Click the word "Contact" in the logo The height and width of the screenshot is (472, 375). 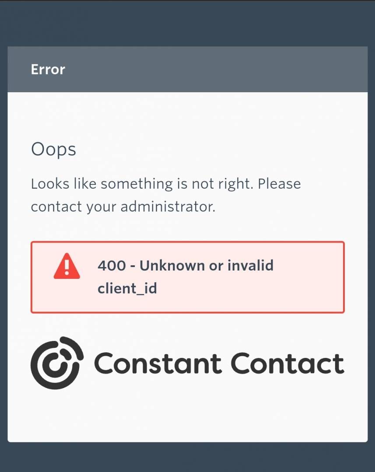click(x=287, y=363)
